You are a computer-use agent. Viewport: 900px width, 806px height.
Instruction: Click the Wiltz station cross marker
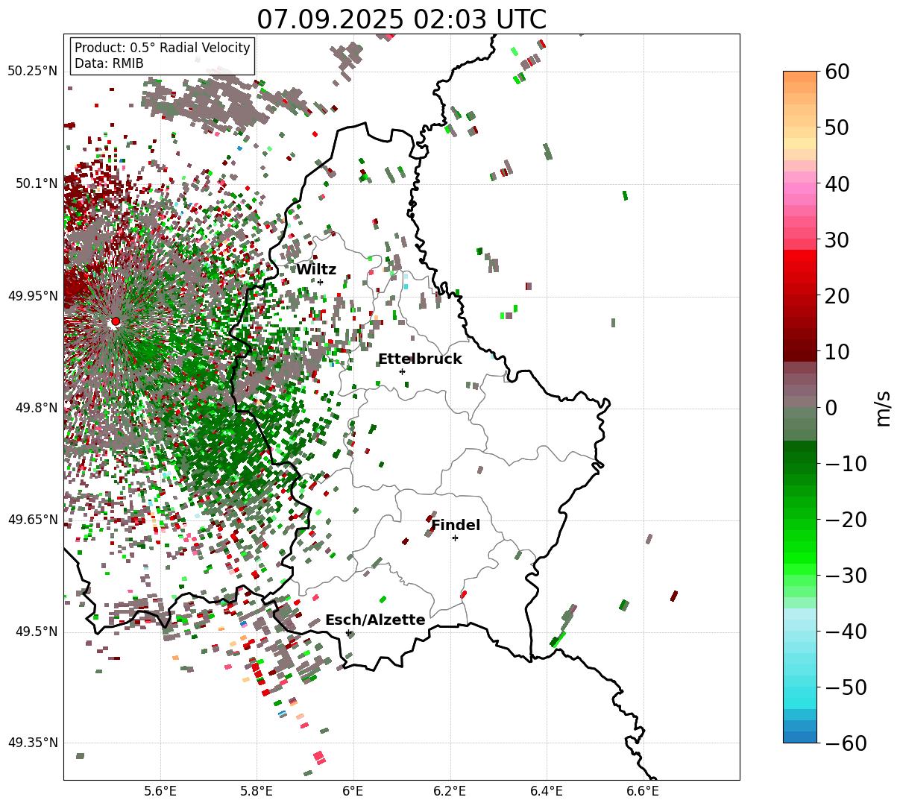320,282
